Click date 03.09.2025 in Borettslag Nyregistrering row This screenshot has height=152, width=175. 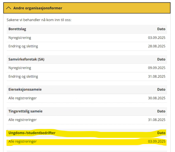156,38
